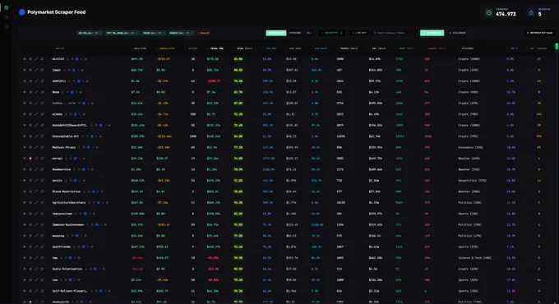
Task: Switch to the PENDING tab
Action: (295, 33)
